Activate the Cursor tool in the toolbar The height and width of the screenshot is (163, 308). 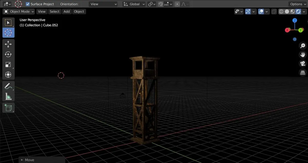coord(8,33)
